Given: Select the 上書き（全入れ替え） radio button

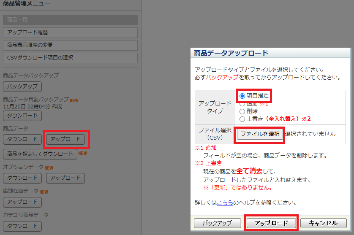Looking at the screenshot, I should [x=242, y=119].
